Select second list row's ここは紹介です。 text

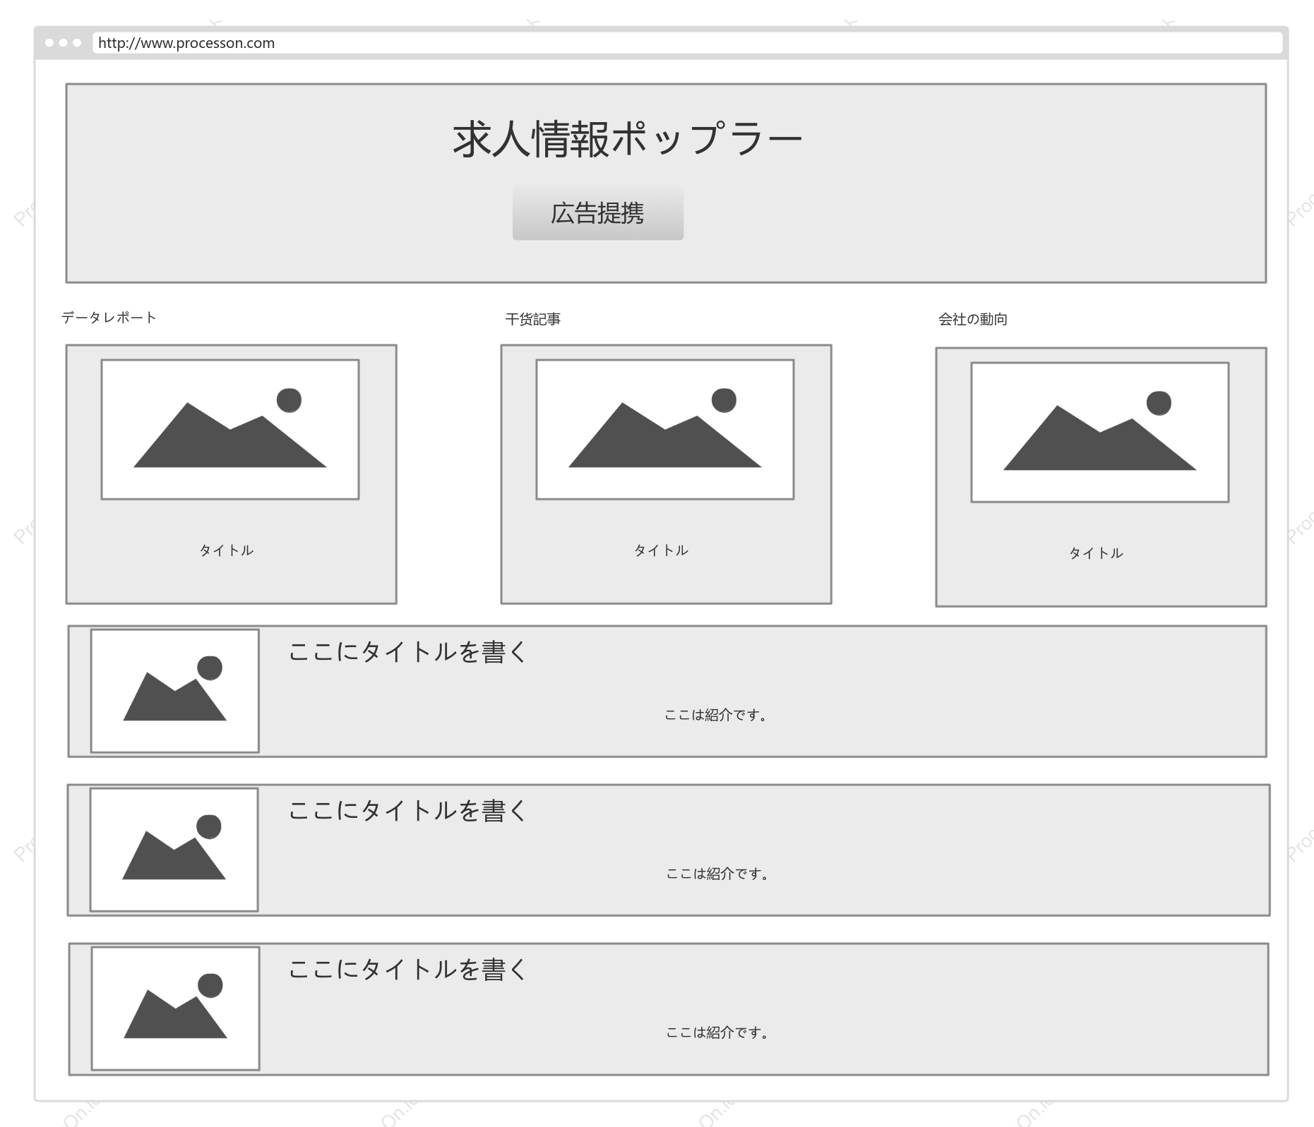tap(717, 874)
